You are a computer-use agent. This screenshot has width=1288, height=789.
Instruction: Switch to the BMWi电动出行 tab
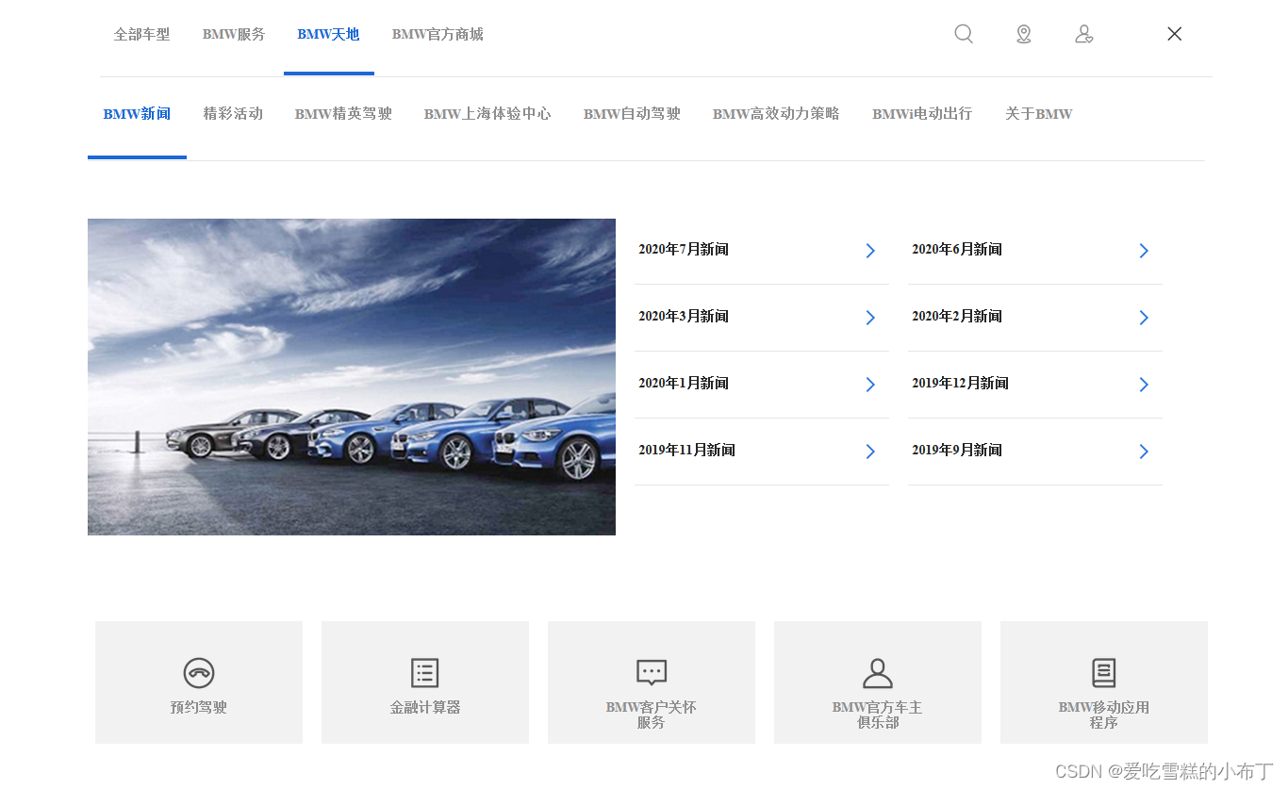(x=922, y=114)
